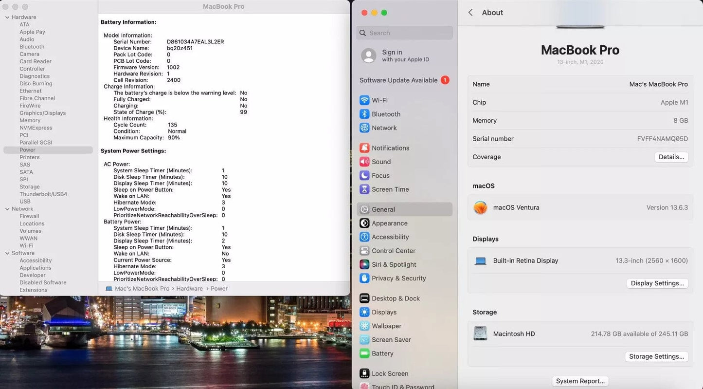Image resolution: width=703 pixels, height=389 pixels.
Task: Click the Siri & Spotlight icon
Action: 364,264
